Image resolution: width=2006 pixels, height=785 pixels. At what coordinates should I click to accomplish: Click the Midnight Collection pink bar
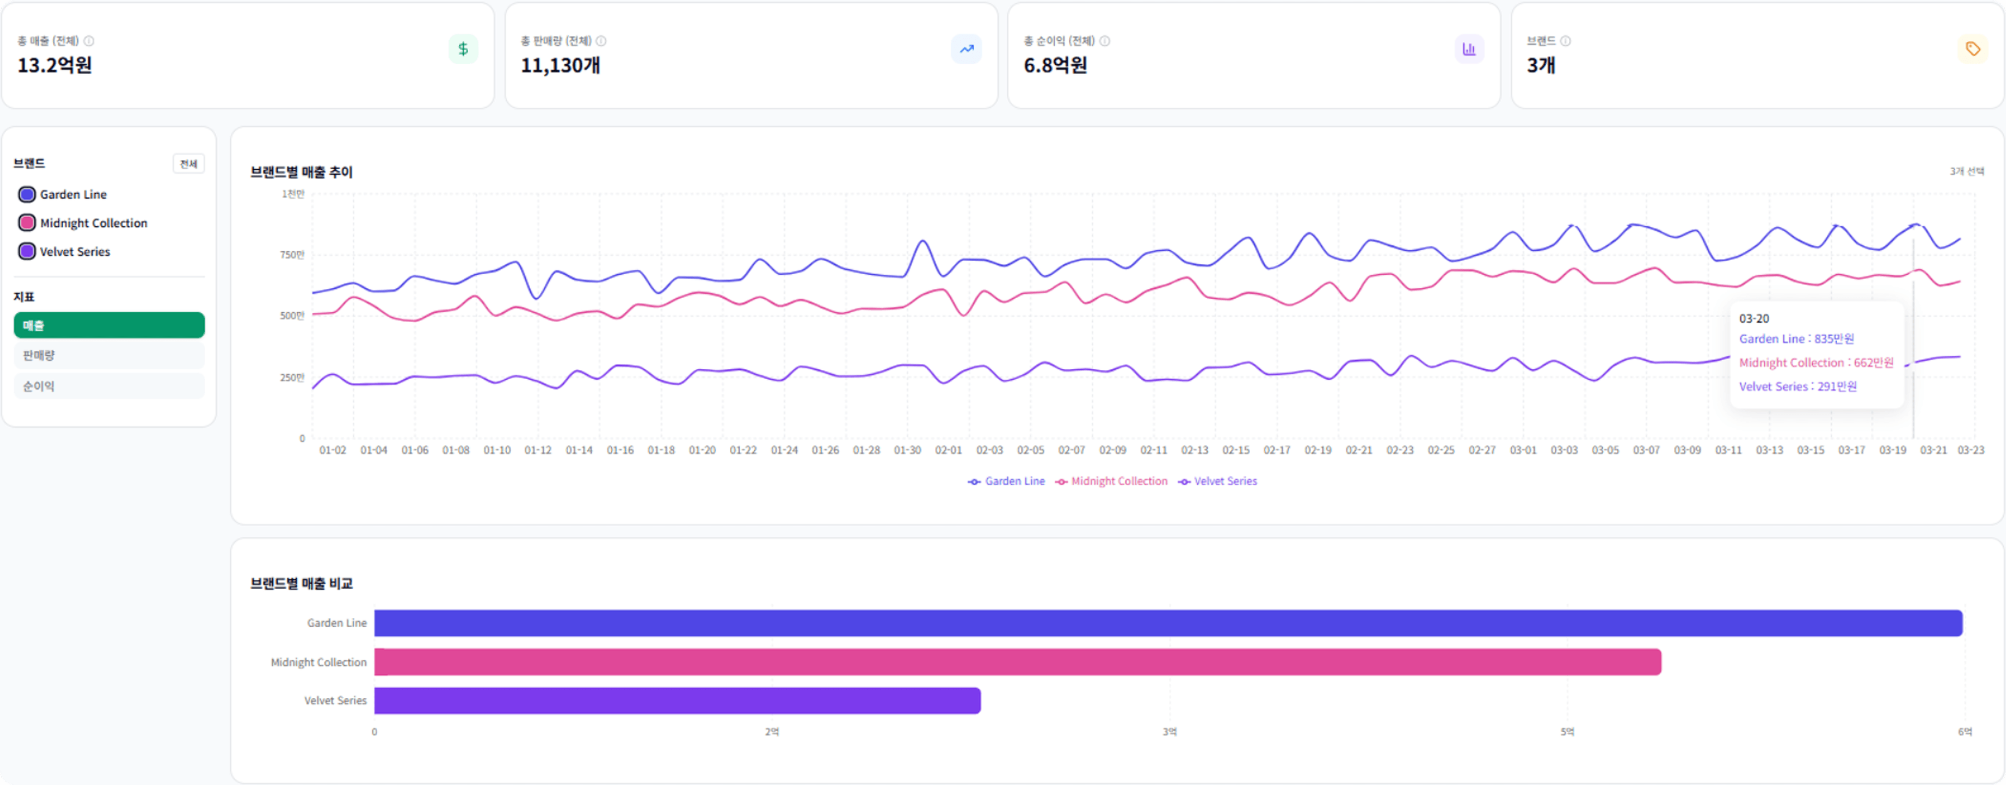(x=1018, y=662)
